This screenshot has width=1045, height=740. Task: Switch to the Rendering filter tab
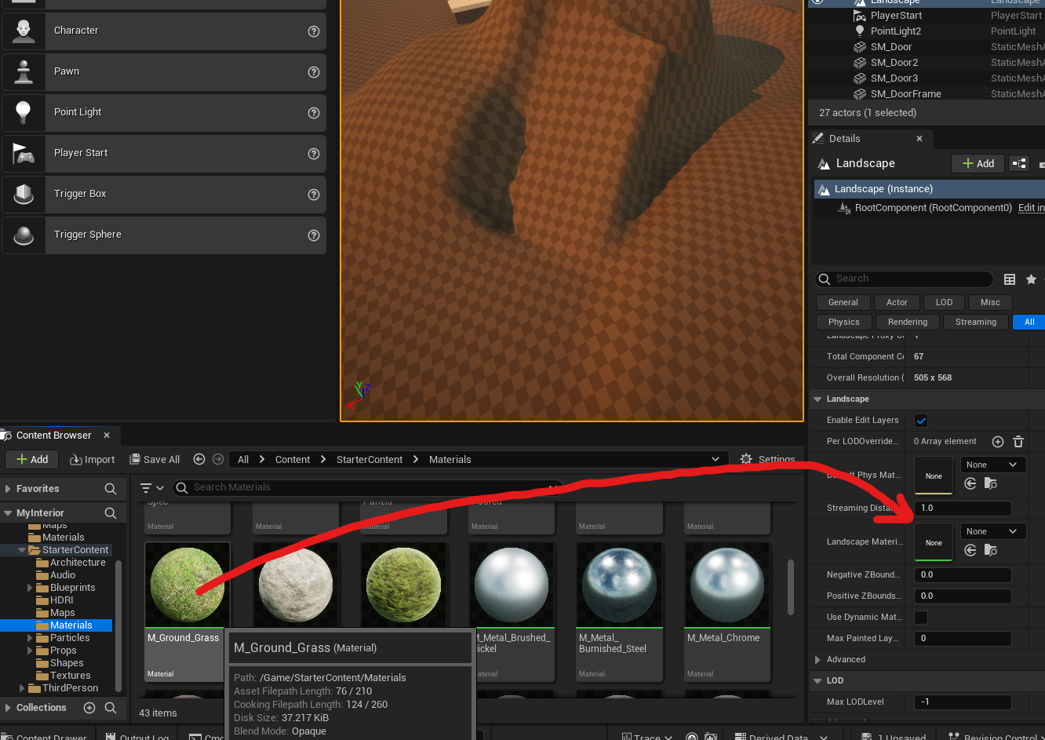click(x=908, y=322)
